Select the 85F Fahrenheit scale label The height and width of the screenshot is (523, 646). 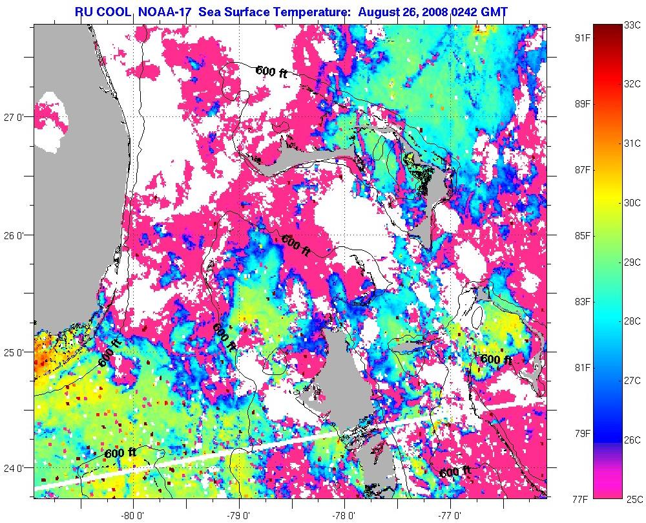(582, 235)
